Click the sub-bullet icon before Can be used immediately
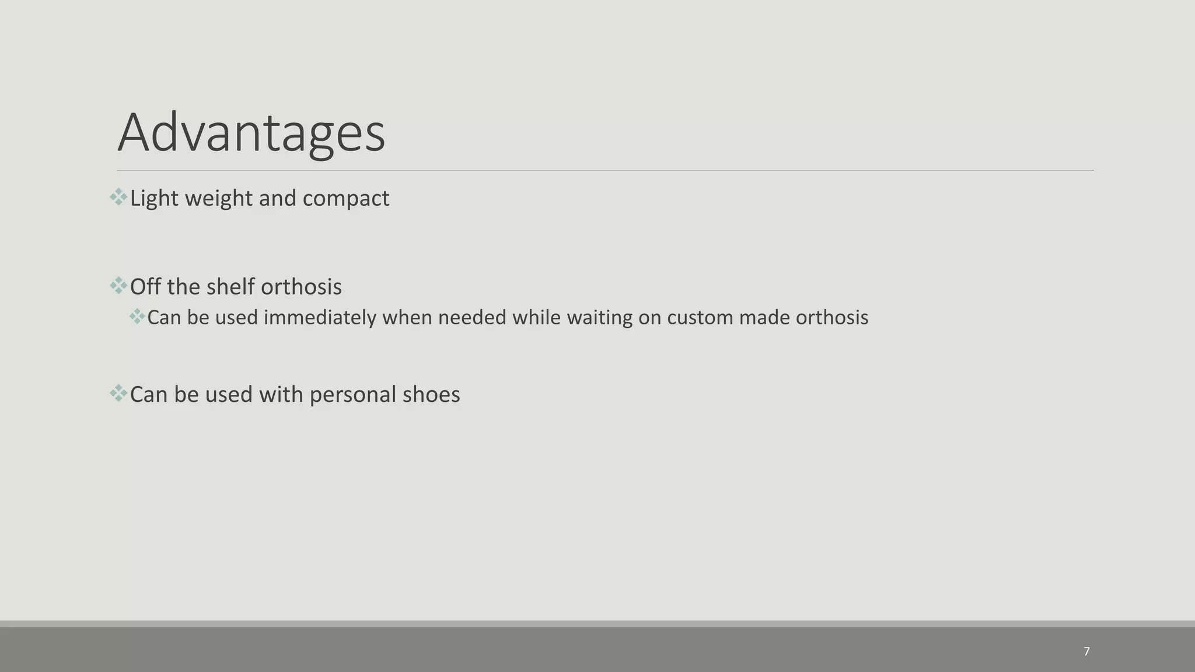Viewport: 1195px width, 672px height. [137, 317]
